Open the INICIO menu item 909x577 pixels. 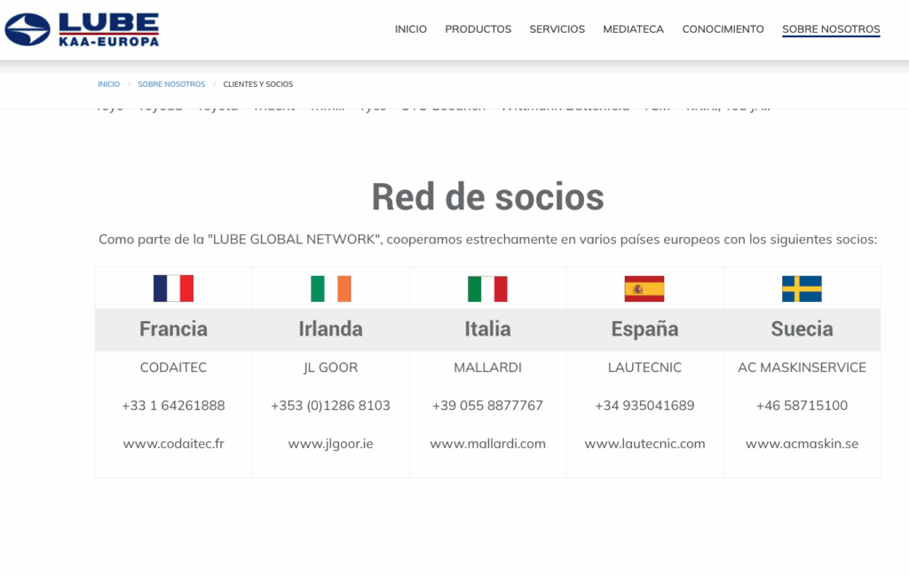(411, 29)
